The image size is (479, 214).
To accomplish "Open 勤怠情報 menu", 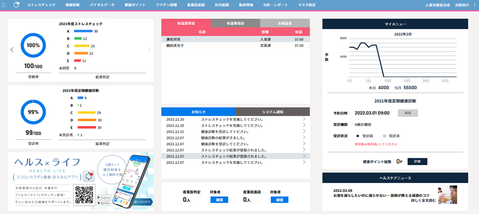I will point(246,5).
